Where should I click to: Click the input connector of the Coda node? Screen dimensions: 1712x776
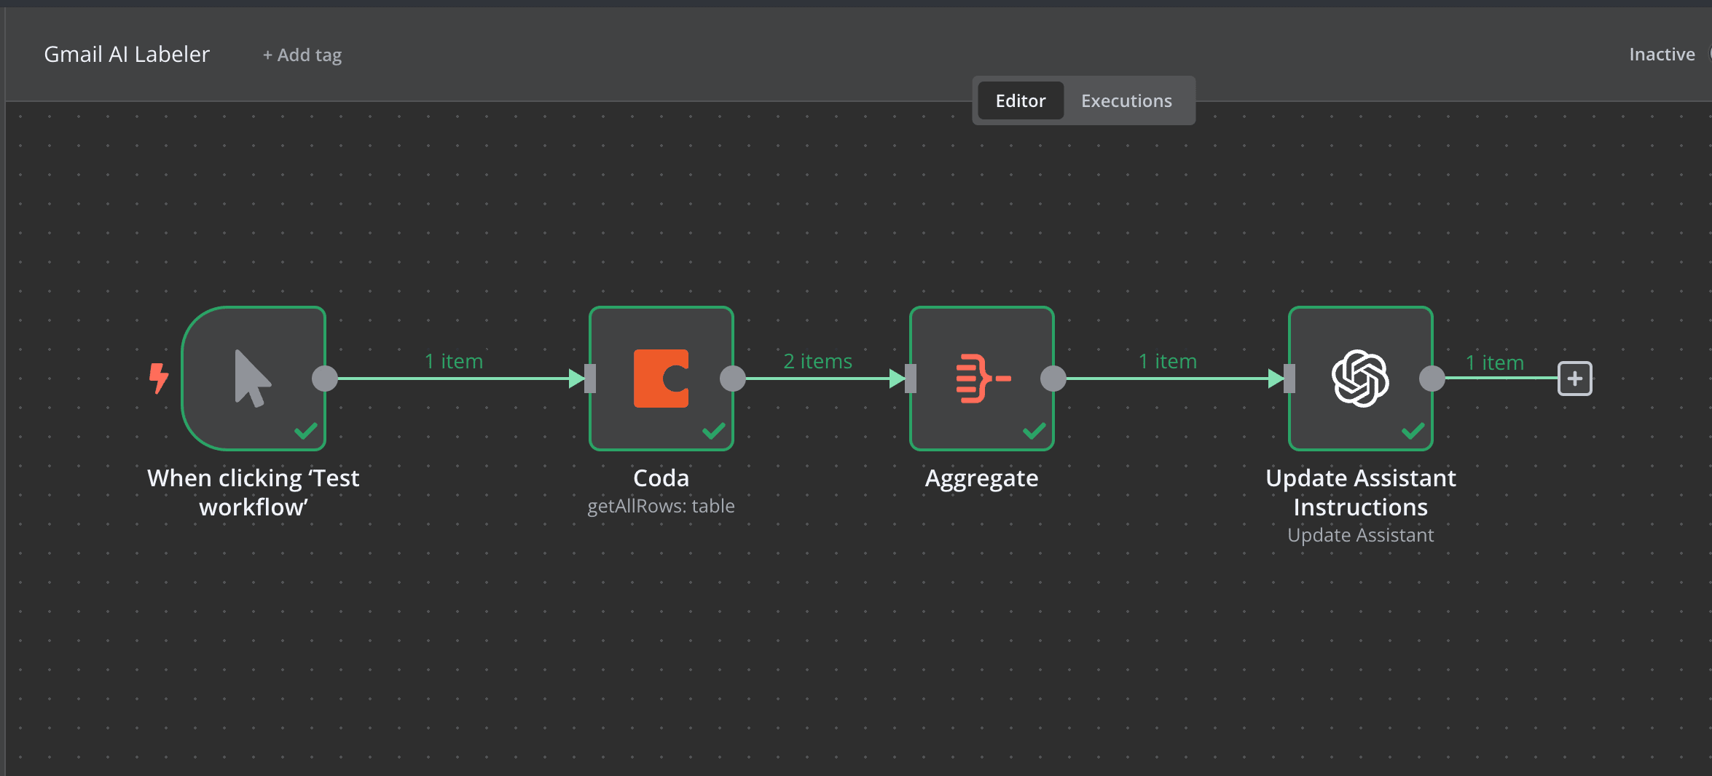coord(590,379)
